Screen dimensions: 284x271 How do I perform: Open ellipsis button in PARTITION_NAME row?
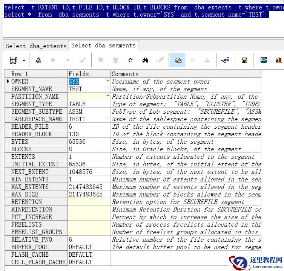(107, 95)
